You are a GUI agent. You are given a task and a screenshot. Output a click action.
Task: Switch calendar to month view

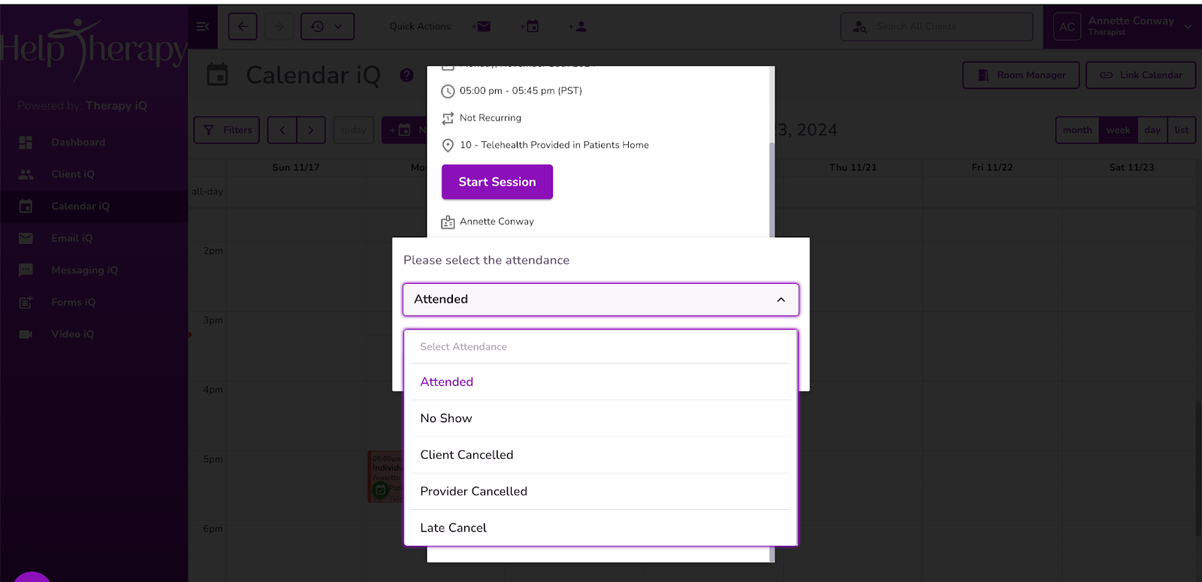pyautogui.click(x=1077, y=130)
